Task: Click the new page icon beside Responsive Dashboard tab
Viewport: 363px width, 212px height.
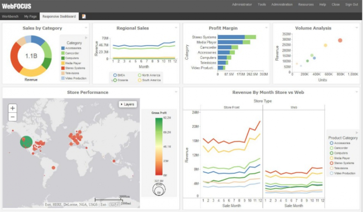Action: (84, 17)
